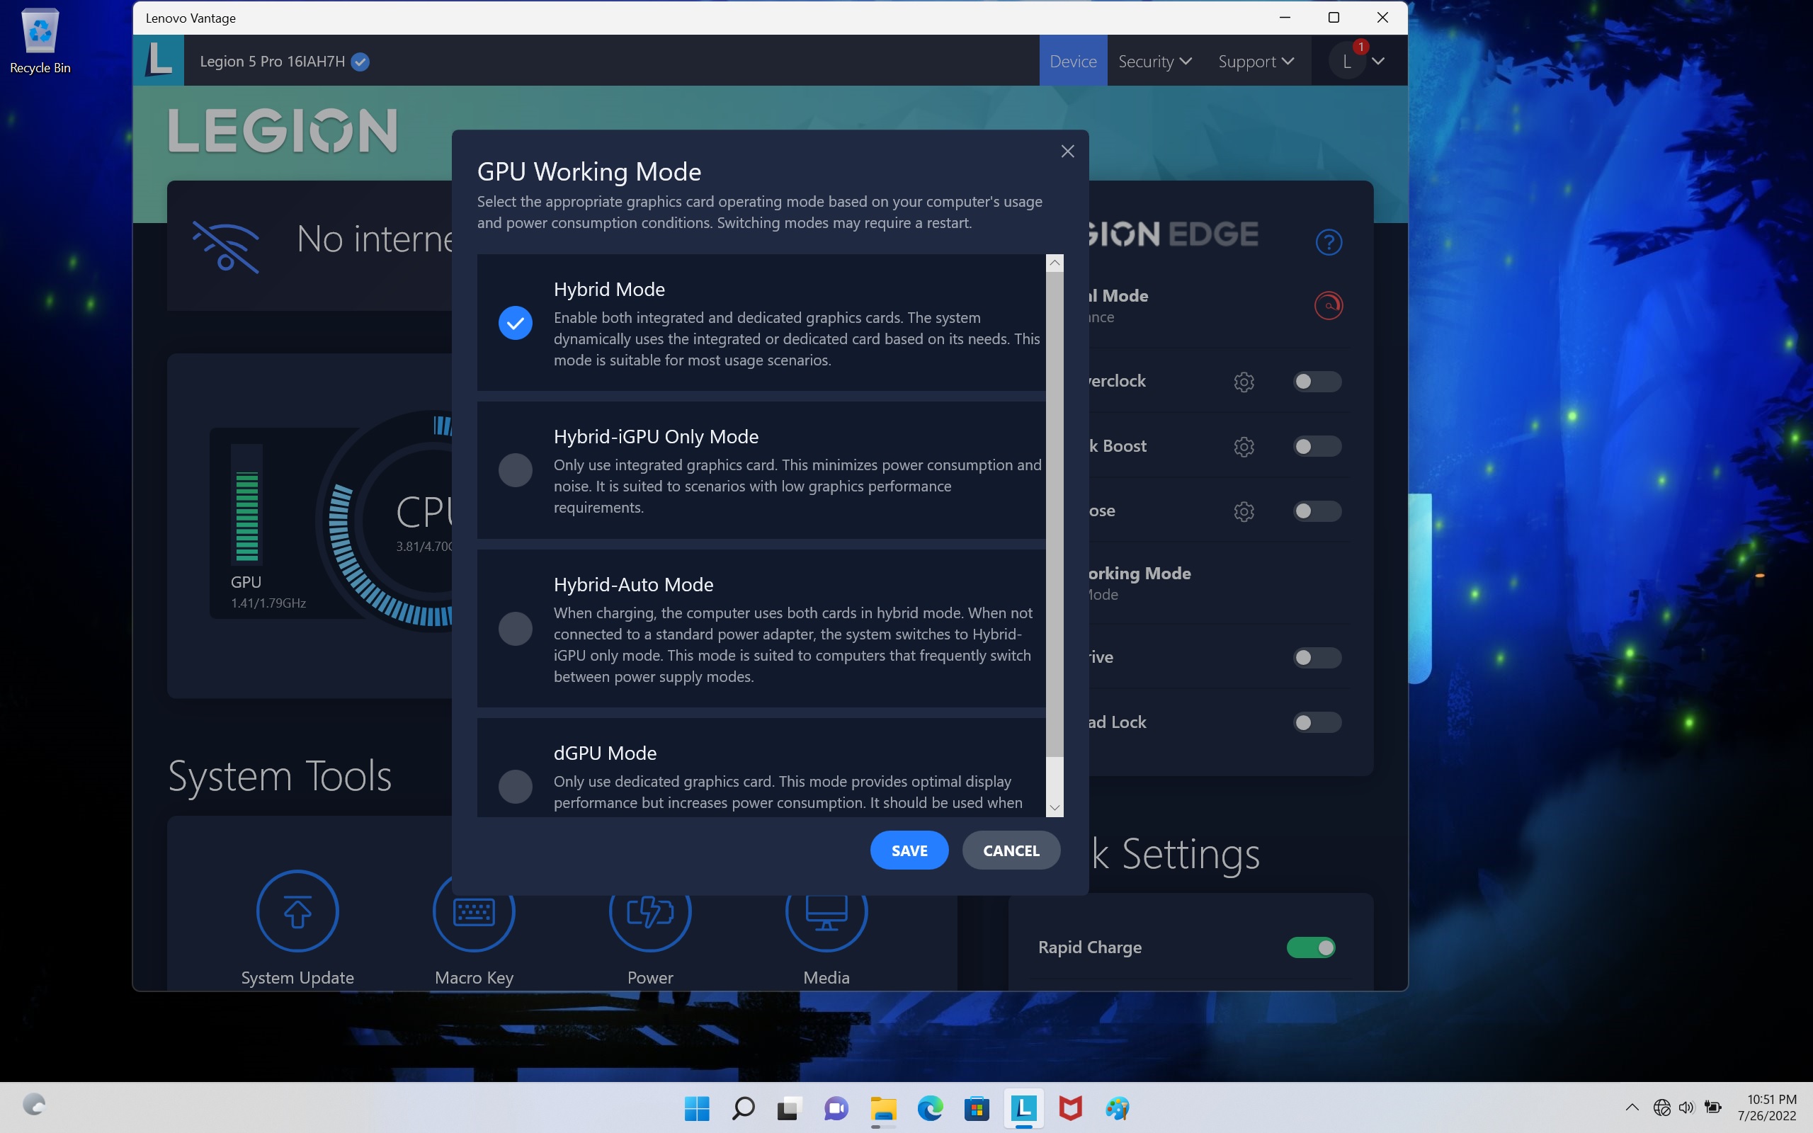Open McAfee from the taskbar
Image resolution: width=1813 pixels, height=1133 pixels.
(x=1071, y=1108)
